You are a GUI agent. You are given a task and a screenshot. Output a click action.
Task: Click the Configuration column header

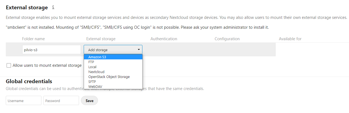click(227, 39)
